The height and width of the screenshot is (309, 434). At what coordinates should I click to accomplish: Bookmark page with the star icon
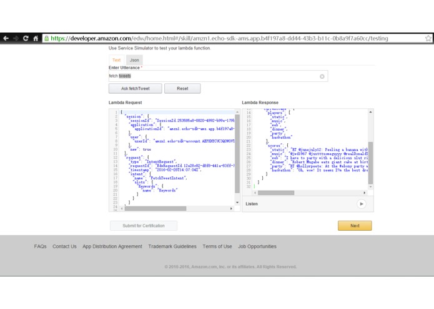tap(428, 38)
